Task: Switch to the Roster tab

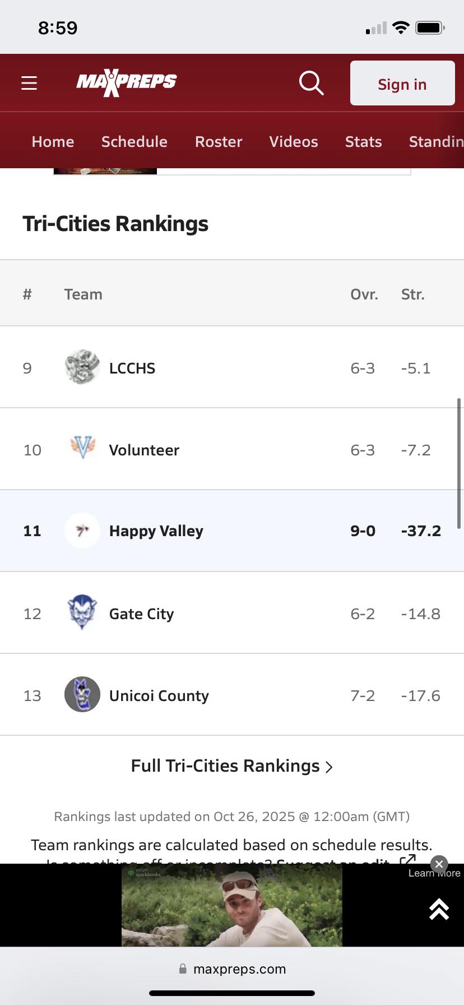Action: 219,141
